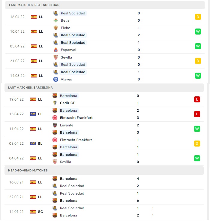Click the Spain flag icon on 16.04.22
Screen dimensions: 210x221
click(x=34, y=17)
